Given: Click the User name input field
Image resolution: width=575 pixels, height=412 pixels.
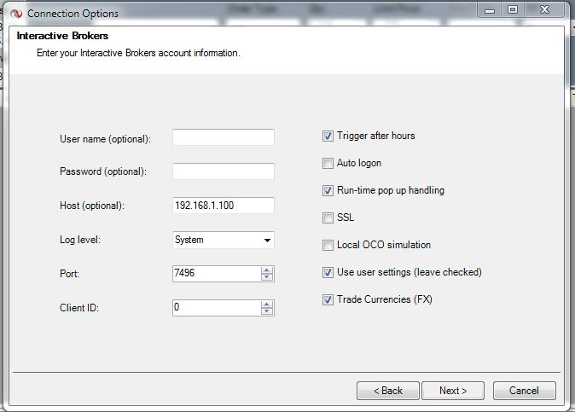Looking at the screenshot, I should pos(224,137).
